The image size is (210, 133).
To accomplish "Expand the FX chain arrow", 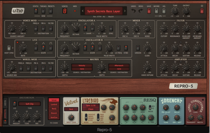I will coord(46,110).
